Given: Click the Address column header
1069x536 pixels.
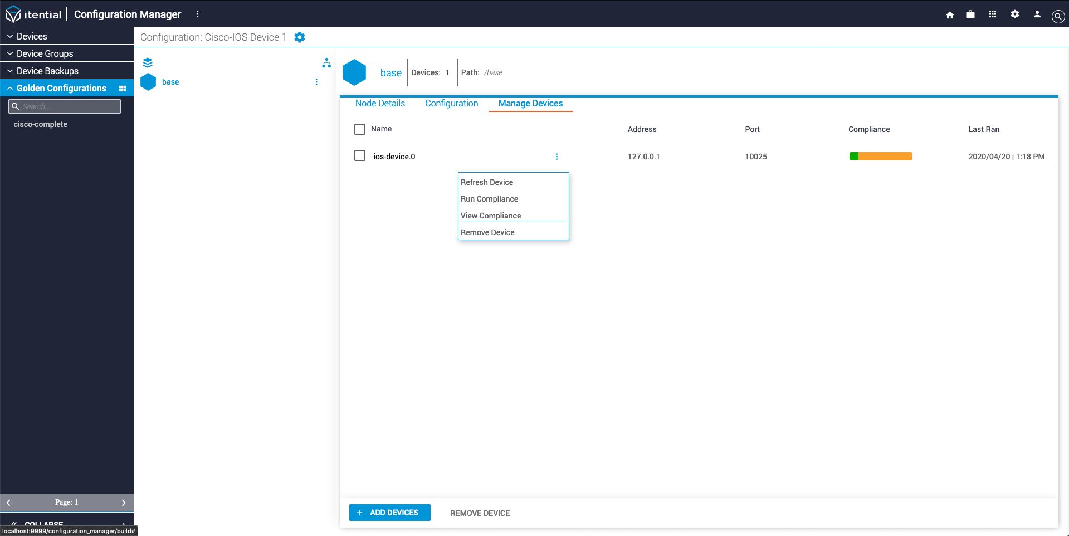Looking at the screenshot, I should [x=642, y=129].
